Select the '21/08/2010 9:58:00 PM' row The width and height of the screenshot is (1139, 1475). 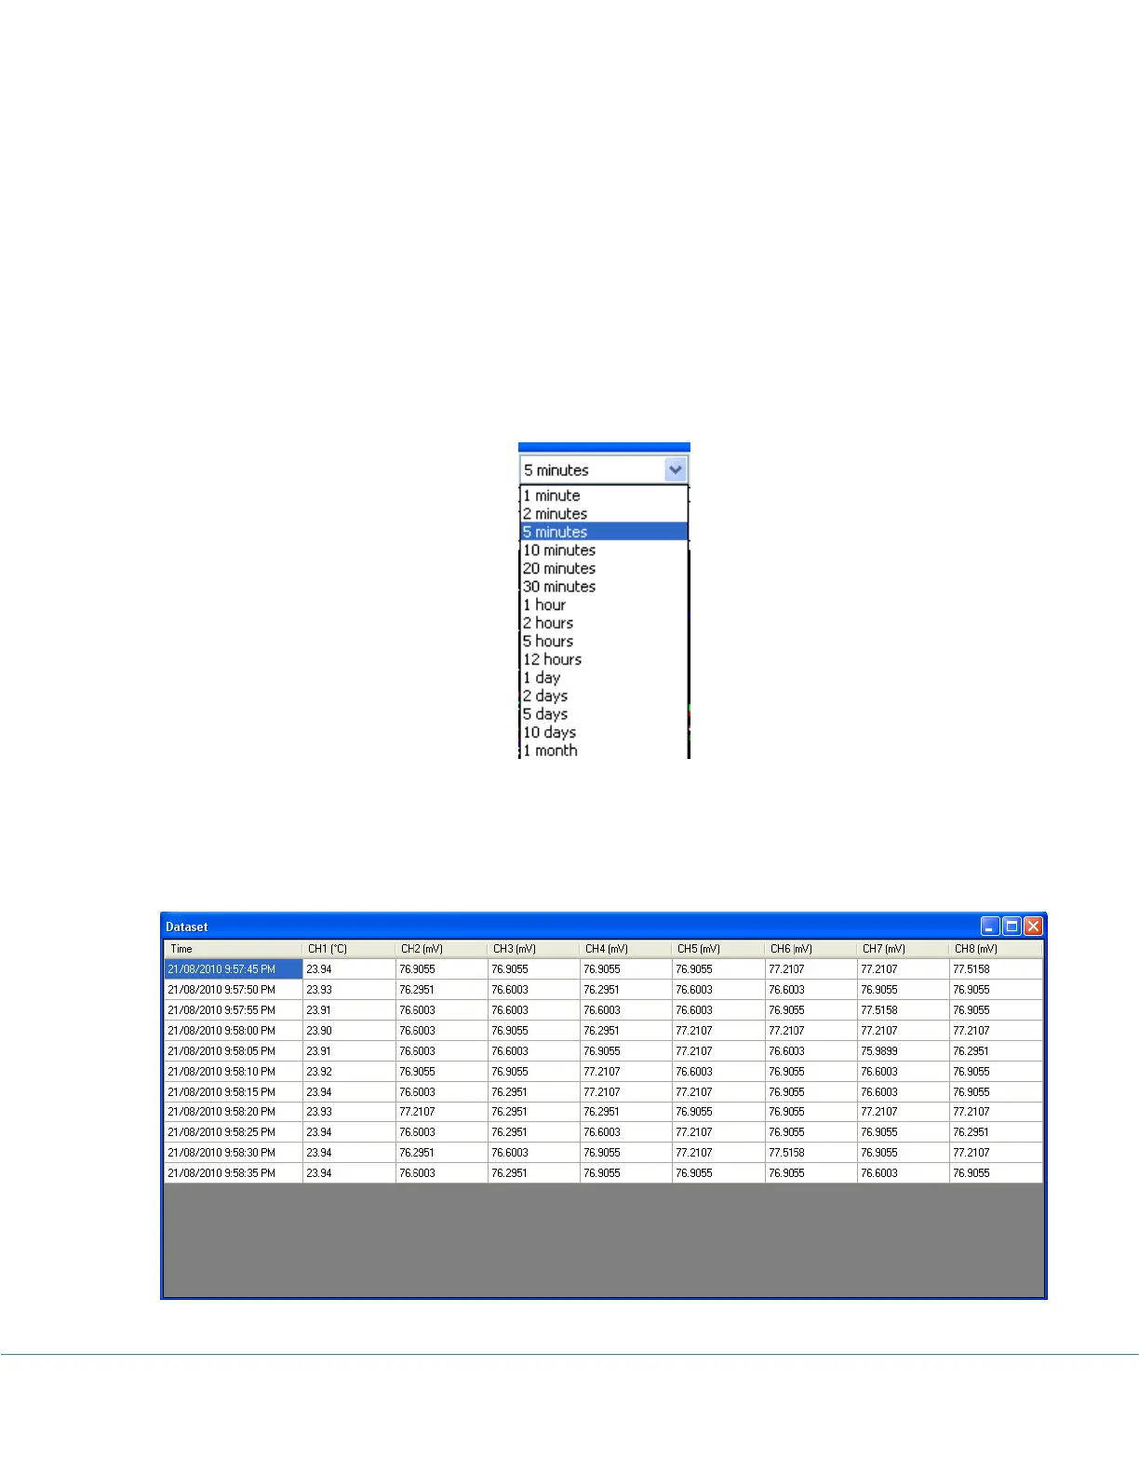click(604, 1031)
